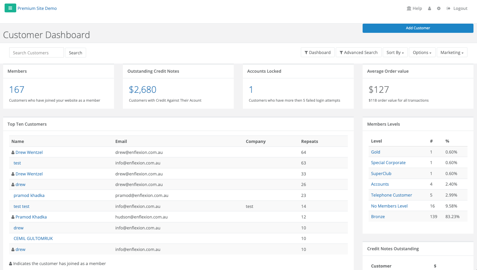The height and width of the screenshot is (270, 477).
Task: Click member icon beside Pramod Khadka
Action: click(13, 217)
